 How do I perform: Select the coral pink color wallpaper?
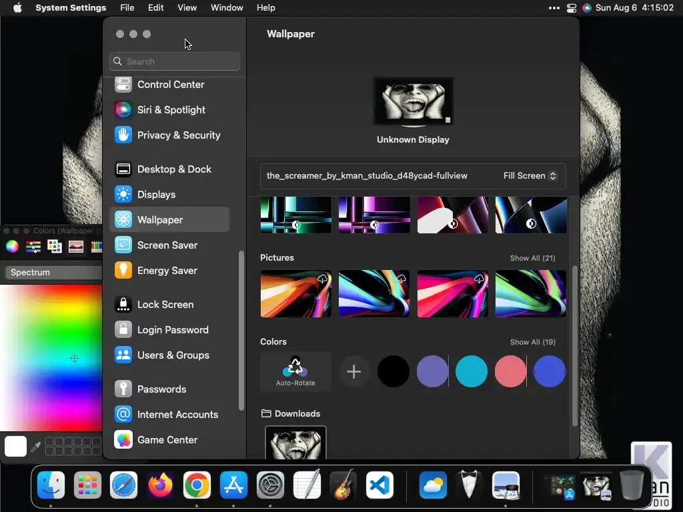tap(510, 371)
